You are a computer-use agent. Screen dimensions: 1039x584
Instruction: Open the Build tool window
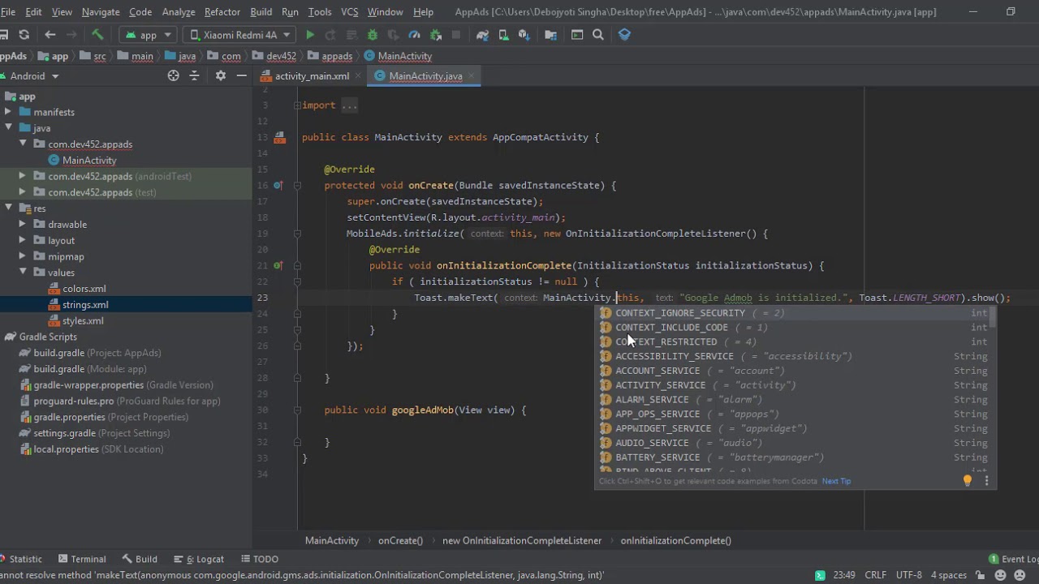pos(140,559)
